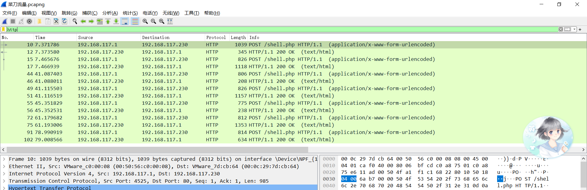Expand the Transmission Control Protocol row
This screenshot has width=587, height=190.
pos(4,181)
